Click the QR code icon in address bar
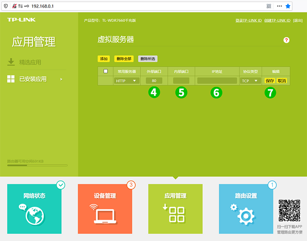307x241 pixels. pos(269,6)
